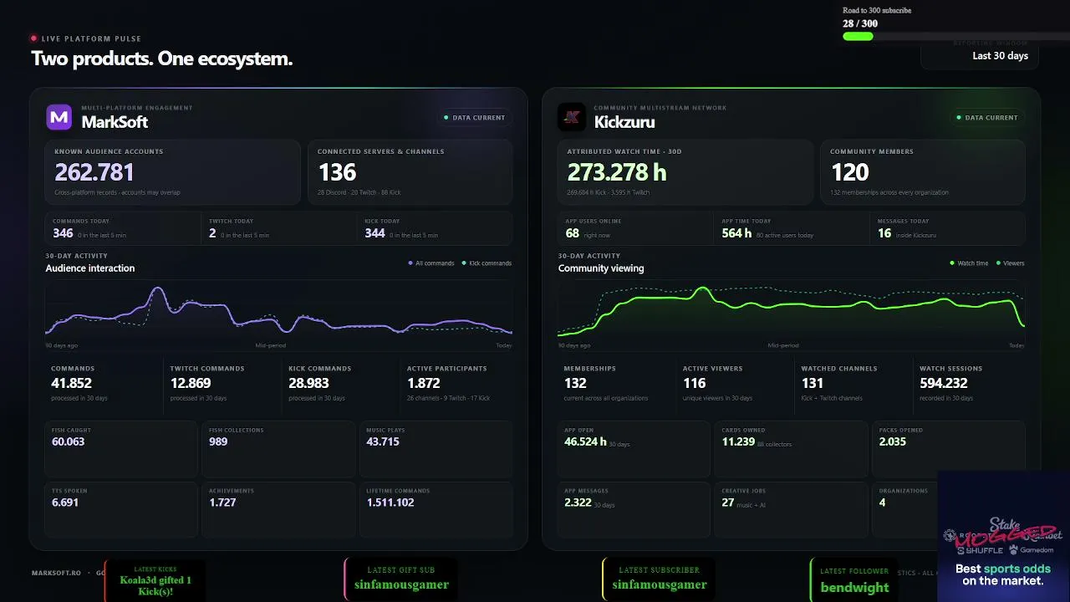
Task: Click the Fish Collections value 989
Action: point(218,441)
